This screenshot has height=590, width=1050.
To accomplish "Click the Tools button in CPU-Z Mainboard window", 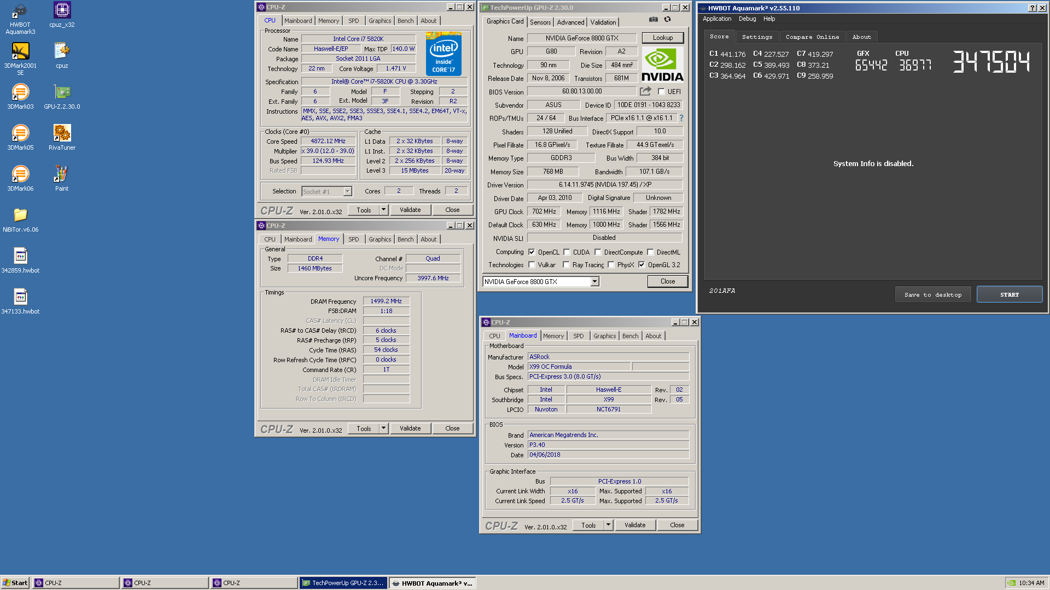I will (588, 525).
